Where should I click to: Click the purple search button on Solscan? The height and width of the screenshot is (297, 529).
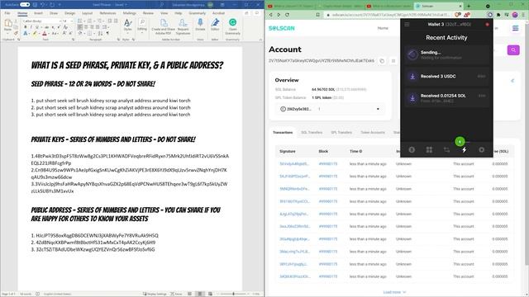(513, 50)
